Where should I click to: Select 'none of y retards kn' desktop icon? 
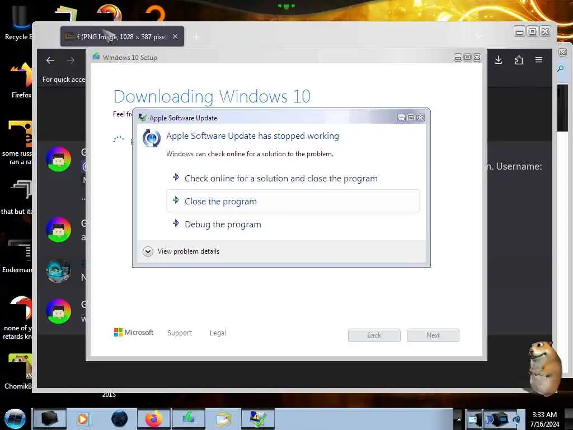[x=17, y=318]
